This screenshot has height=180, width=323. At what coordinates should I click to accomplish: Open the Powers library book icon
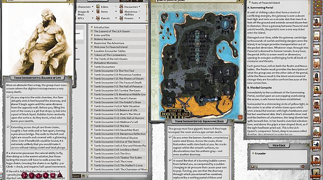[121, 18]
